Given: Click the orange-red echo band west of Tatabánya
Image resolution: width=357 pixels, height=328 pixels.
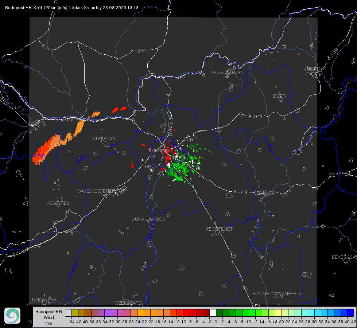Looking at the screenshot, I should coord(47,149).
